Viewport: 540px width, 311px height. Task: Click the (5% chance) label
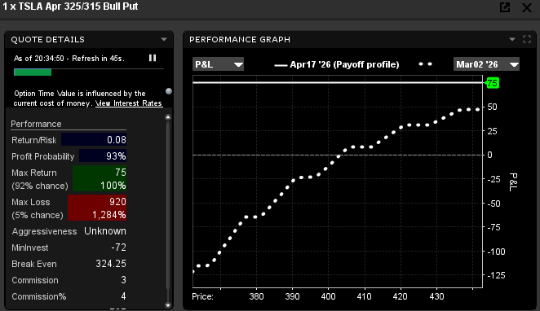(38, 215)
